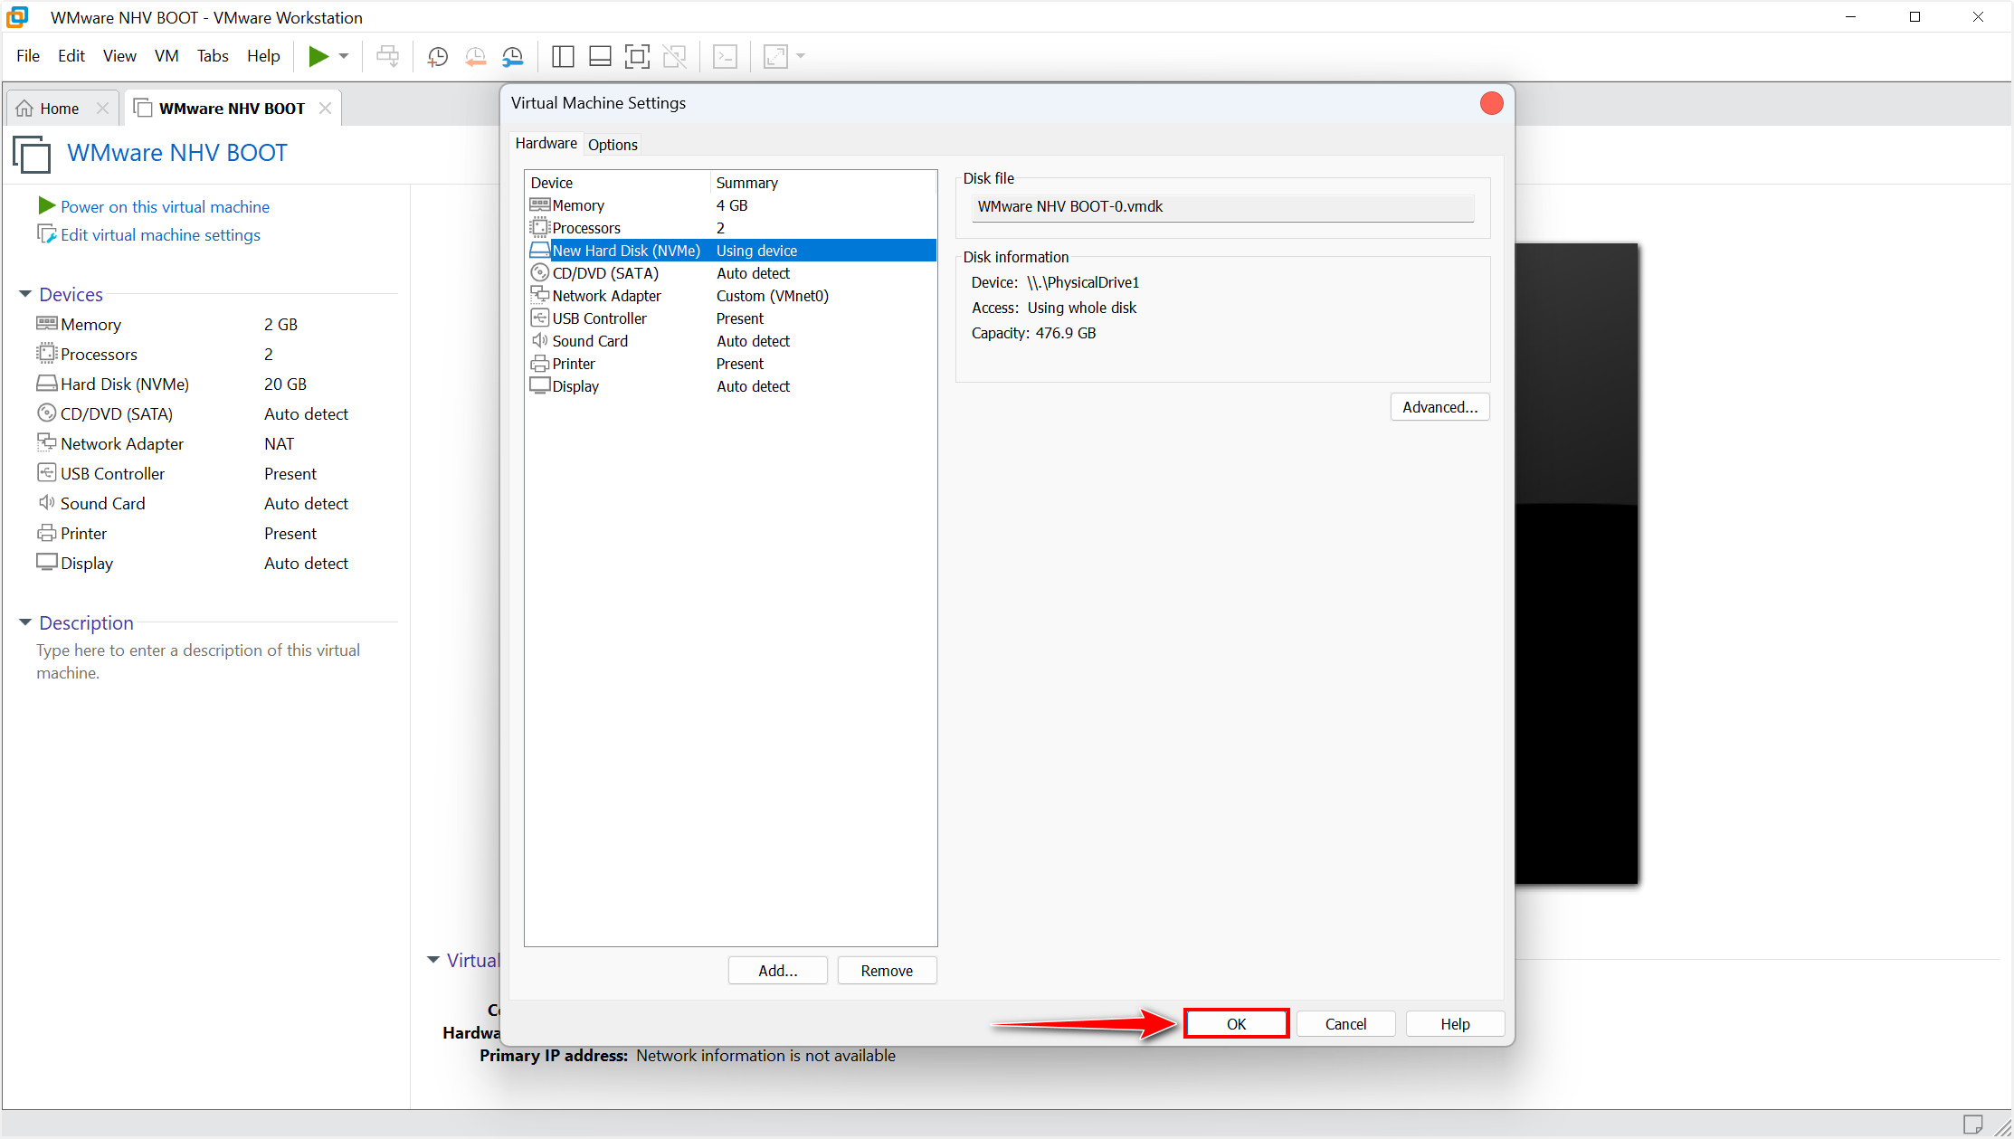Click Power on this virtual machine link

[x=165, y=207]
